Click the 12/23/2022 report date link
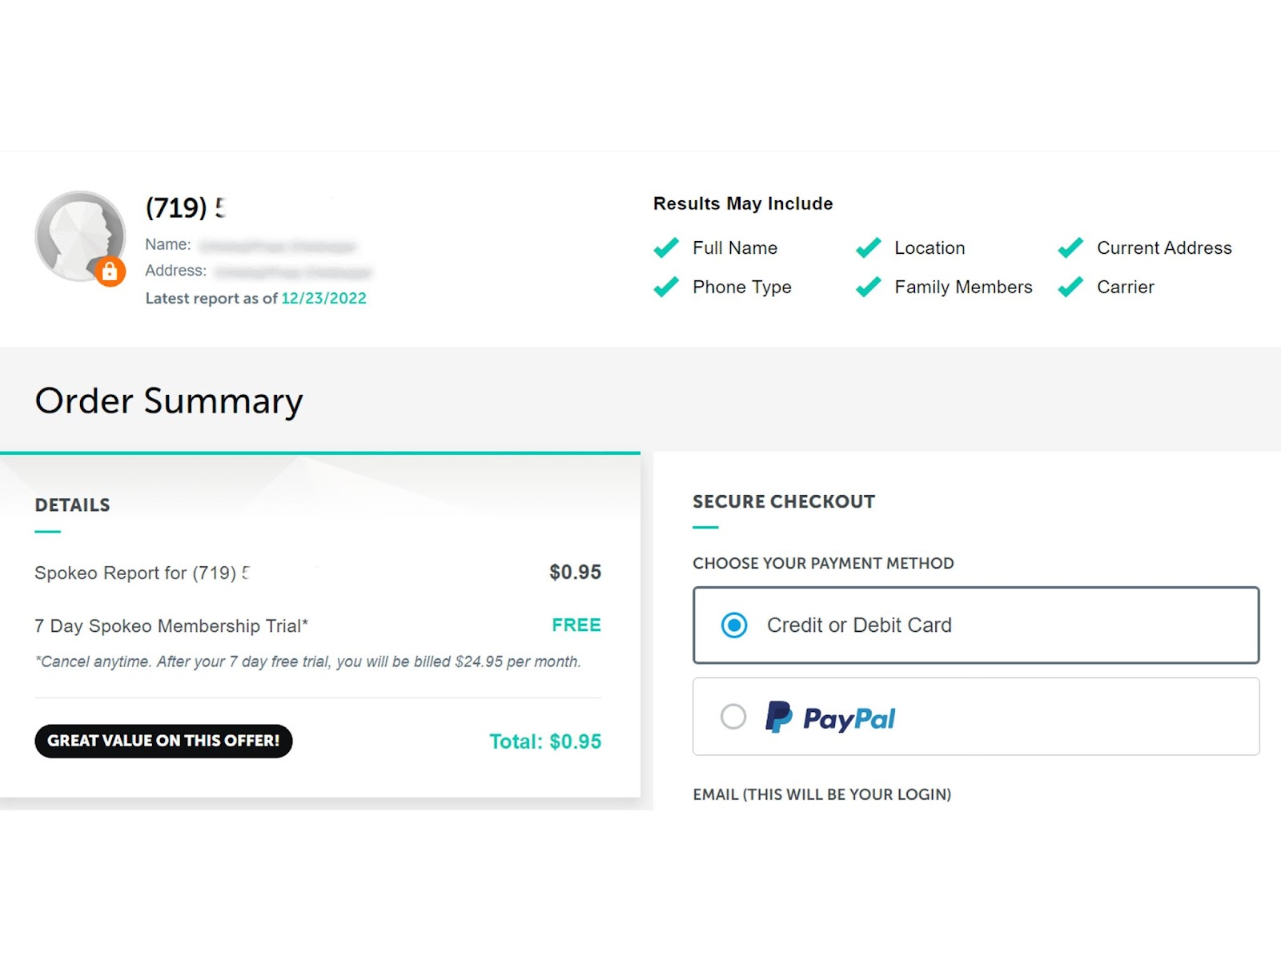Viewport: 1281px width, 961px height. (x=323, y=298)
